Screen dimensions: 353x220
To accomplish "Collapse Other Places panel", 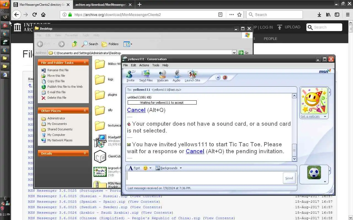I will coord(85,111).
